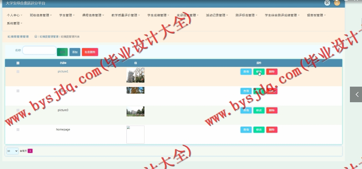Image resolution: width=362 pixels, height=169 pixels.
Task: Click the 名称 column header
Action: (x=63, y=63)
